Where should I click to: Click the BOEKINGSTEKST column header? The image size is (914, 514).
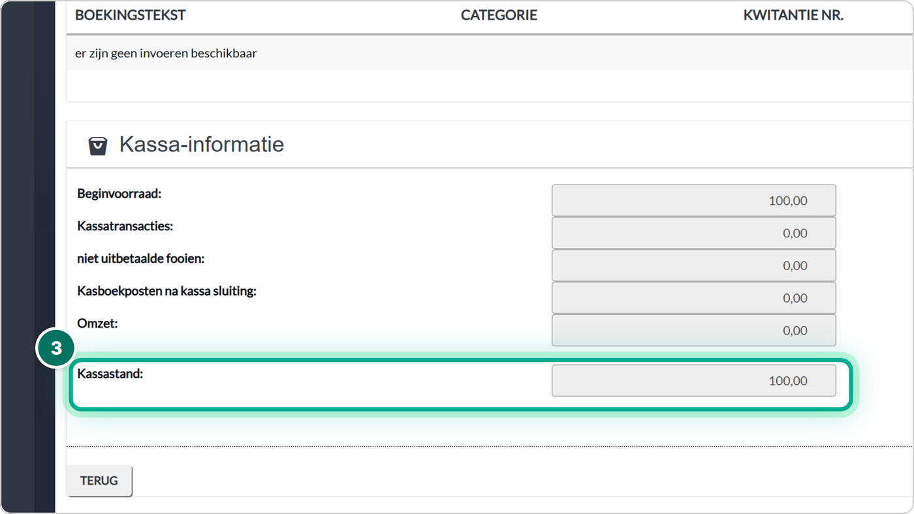click(x=131, y=16)
